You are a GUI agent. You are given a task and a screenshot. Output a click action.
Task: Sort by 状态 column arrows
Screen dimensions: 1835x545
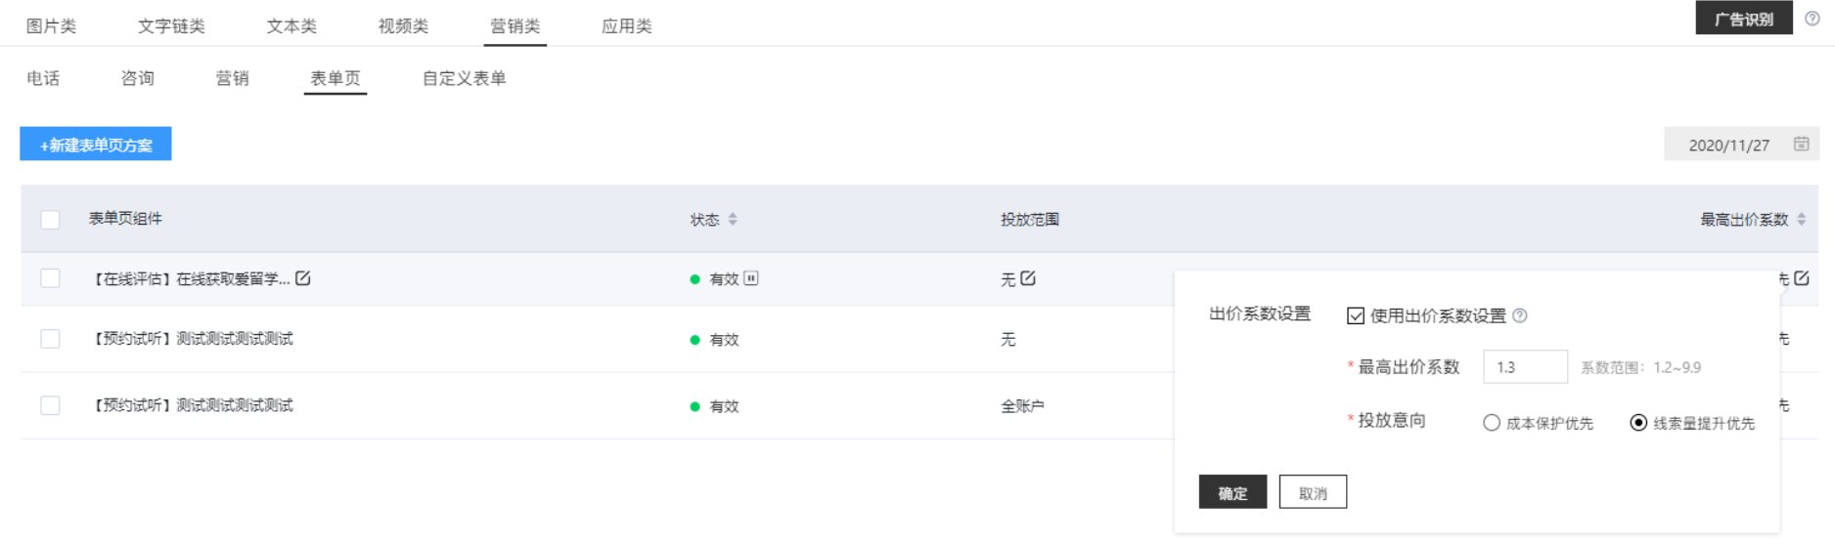(x=733, y=220)
